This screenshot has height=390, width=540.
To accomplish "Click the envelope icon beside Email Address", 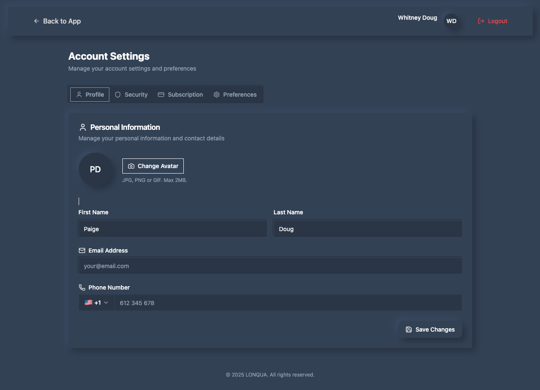I will (x=82, y=250).
